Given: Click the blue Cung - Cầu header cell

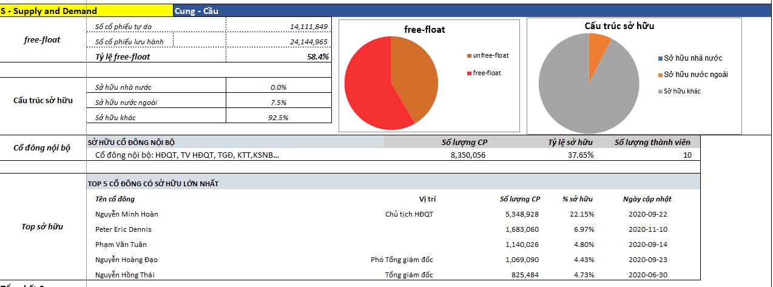Looking at the screenshot, I should pyautogui.click(x=197, y=11).
